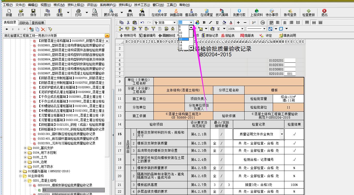Viewport: 354px width, 195px height.
Task: Click the 检查更新 check update icon
Action: point(308,12)
